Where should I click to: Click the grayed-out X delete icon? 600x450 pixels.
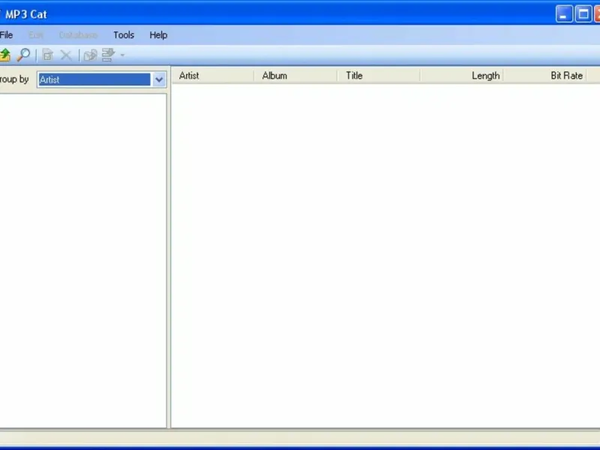coord(66,55)
